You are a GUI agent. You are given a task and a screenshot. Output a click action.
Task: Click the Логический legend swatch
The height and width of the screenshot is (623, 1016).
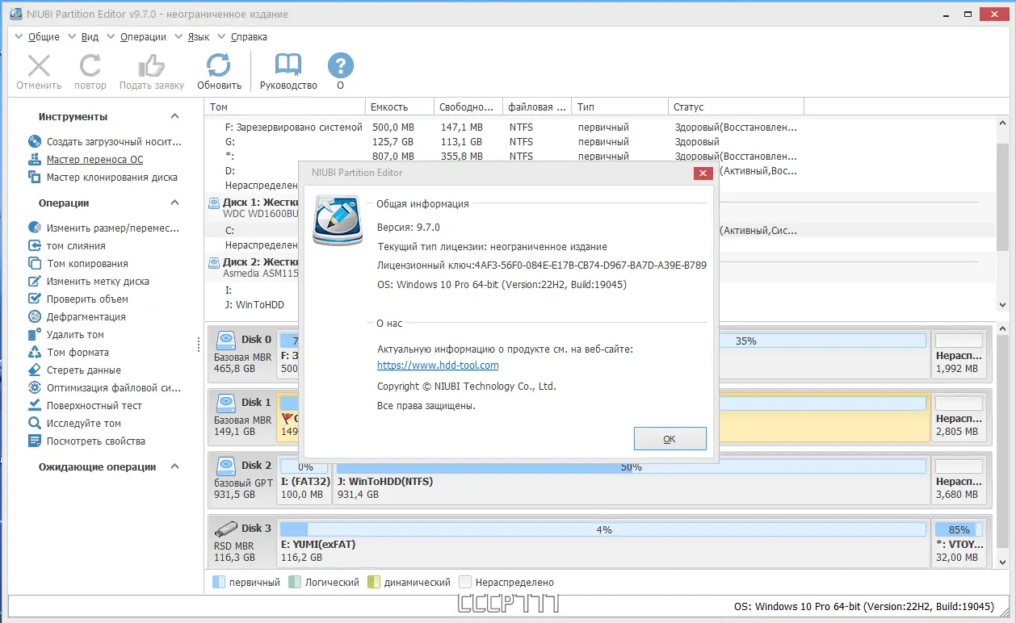[294, 582]
